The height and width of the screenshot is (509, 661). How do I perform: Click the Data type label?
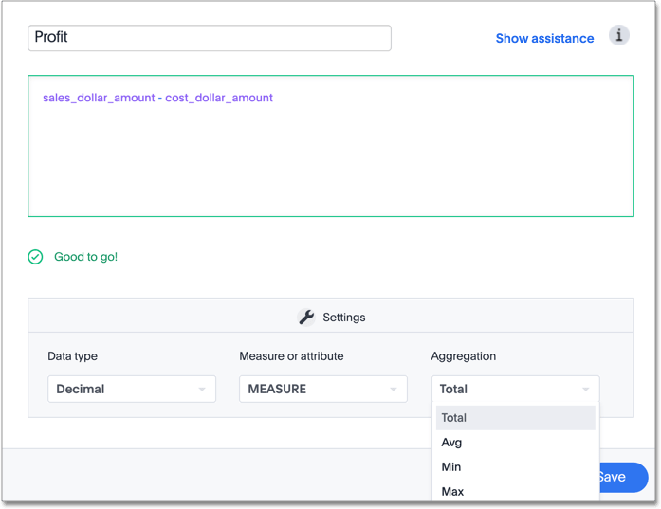pos(72,356)
